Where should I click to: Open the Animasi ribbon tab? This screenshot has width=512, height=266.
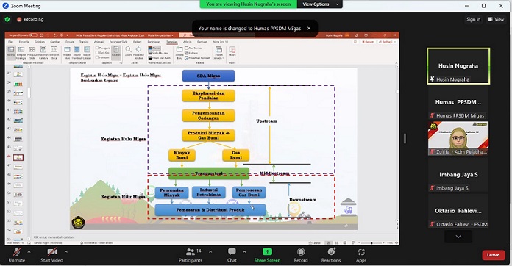(x=99, y=42)
